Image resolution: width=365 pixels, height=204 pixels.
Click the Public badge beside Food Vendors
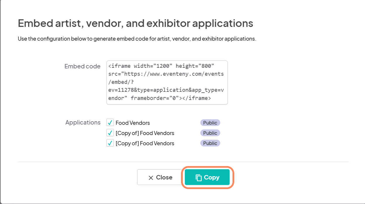(x=210, y=123)
